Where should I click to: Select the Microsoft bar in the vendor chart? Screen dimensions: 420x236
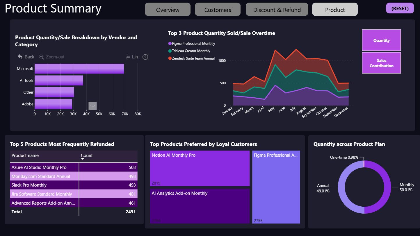tap(79, 69)
